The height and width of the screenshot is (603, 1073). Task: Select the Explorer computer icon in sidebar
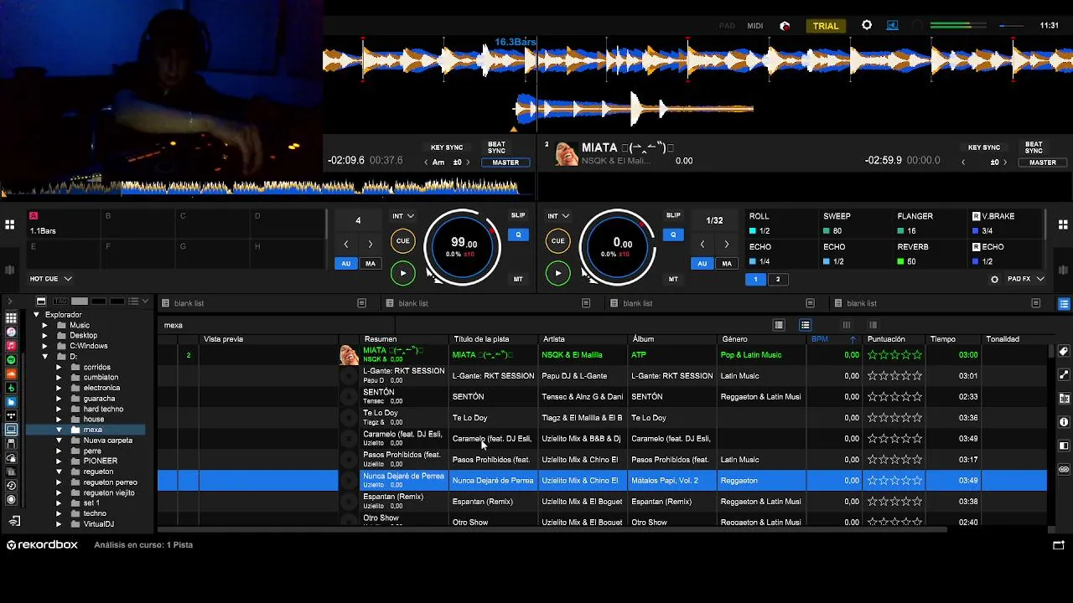pyautogui.click(x=11, y=430)
